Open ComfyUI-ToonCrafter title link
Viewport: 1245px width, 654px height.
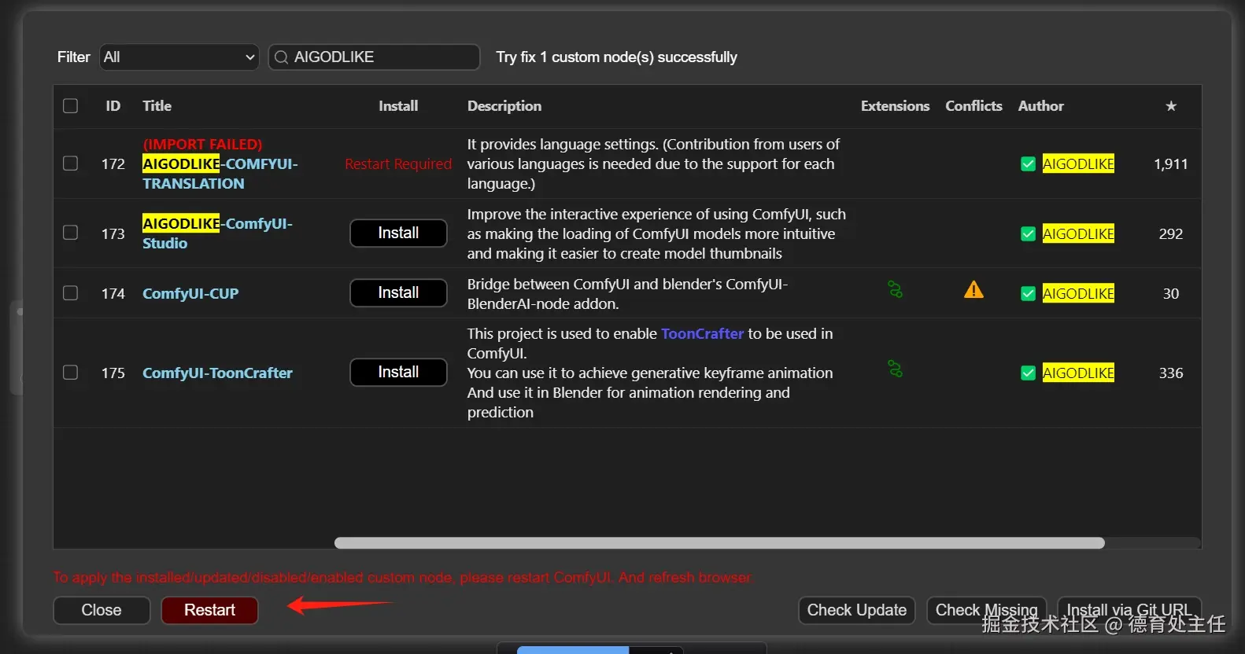217,373
